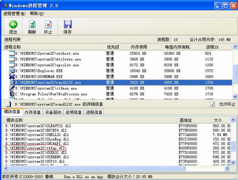The image size is (238, 180).
Task: Select the USP10.dll module row
Action: click(117, 161)
